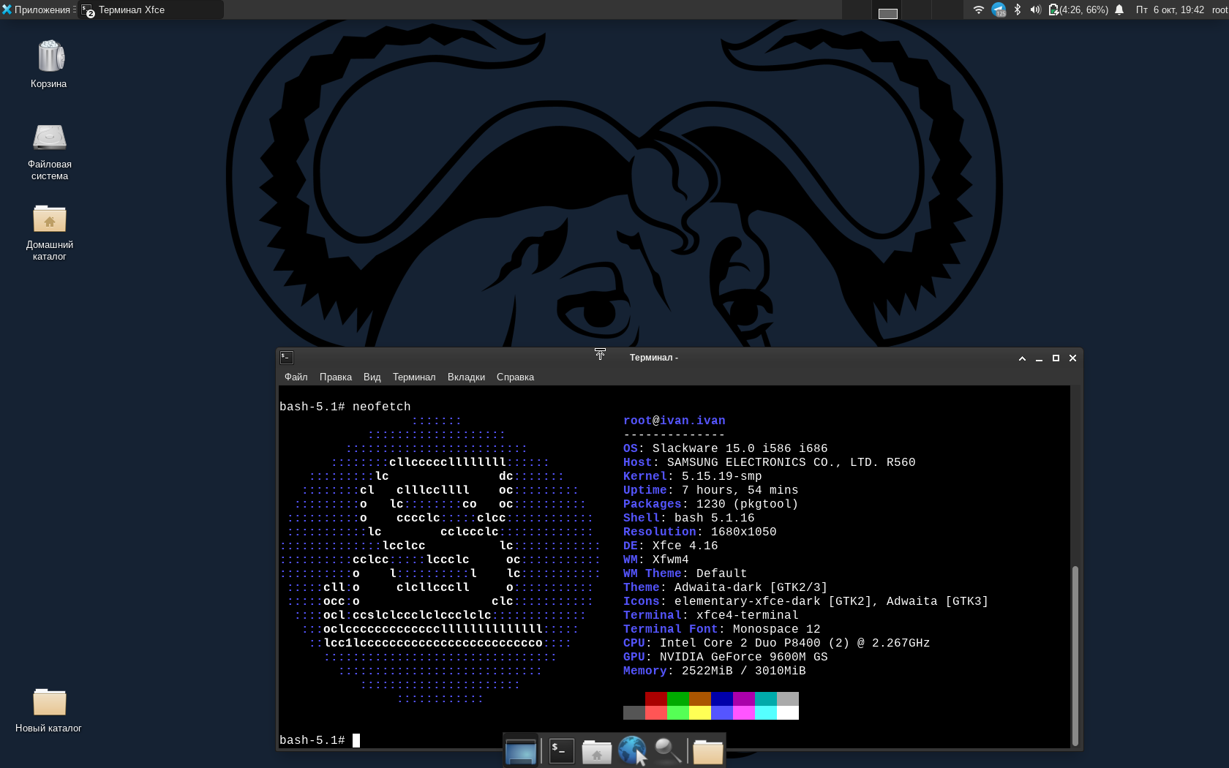Open the Терминал menu in the menu bar

click(x=414, y=377)
